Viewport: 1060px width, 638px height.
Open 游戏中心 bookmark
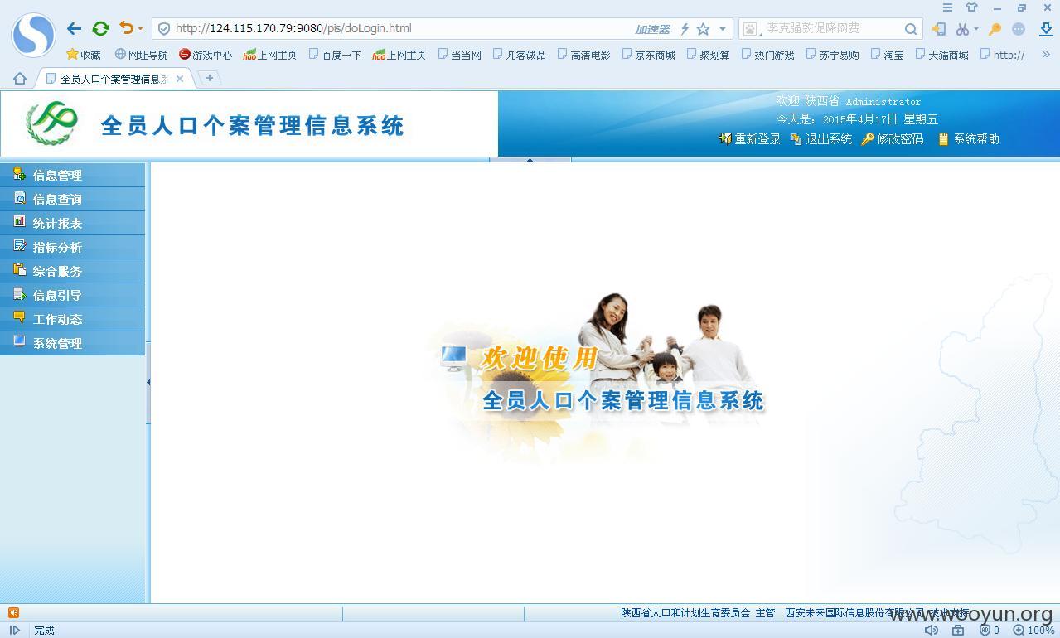[x=206, y=55]
